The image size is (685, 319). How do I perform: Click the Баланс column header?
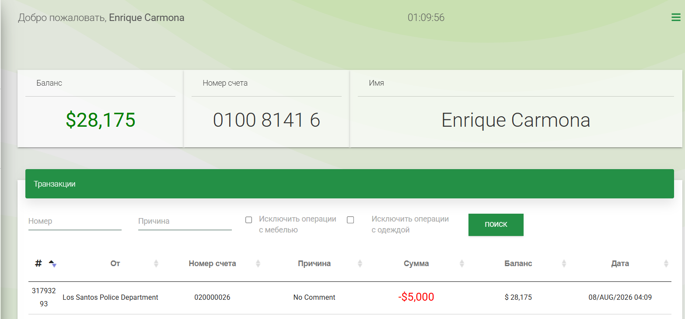tap(518, 264)
